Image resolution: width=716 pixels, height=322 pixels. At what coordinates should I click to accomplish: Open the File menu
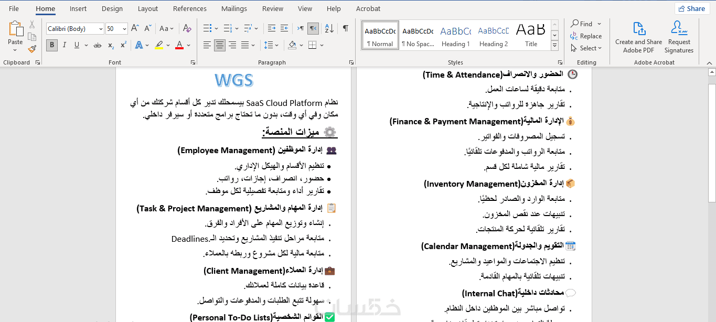14,8
